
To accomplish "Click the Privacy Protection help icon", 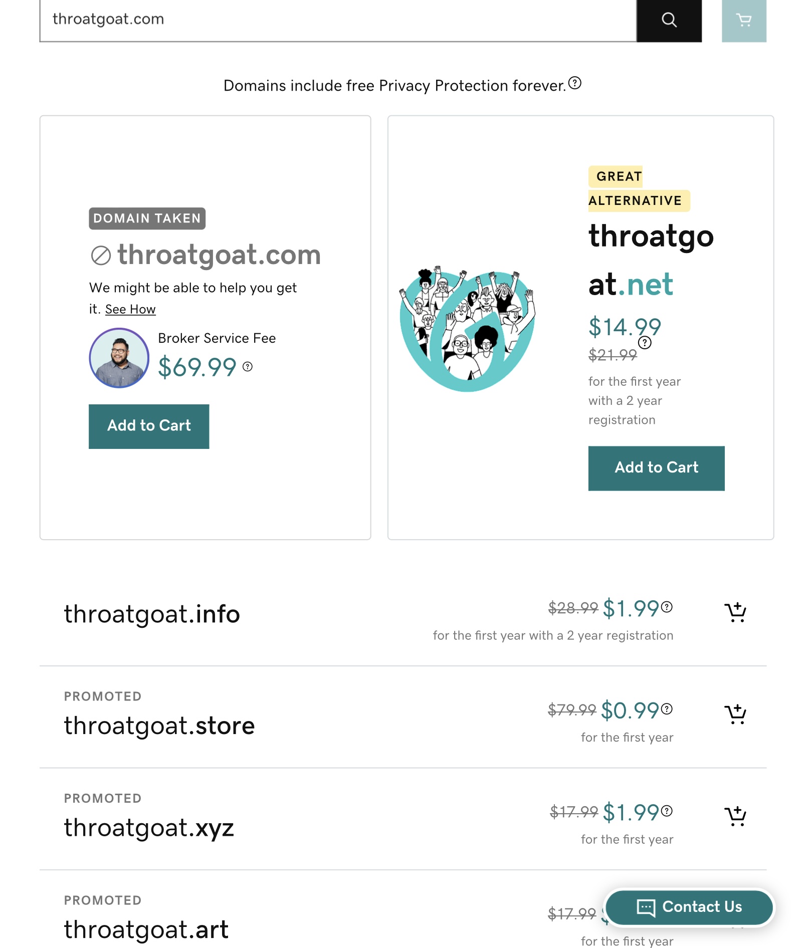I will (x=575, y=83).
